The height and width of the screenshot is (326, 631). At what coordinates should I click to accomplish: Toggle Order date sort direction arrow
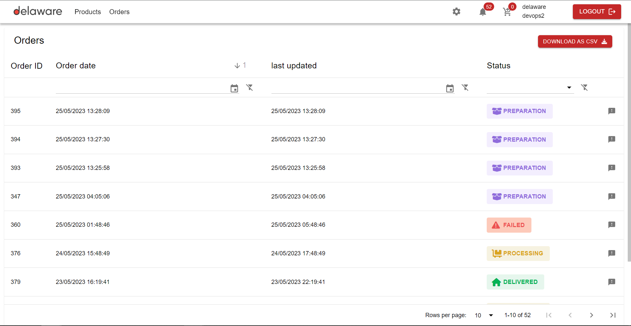tap(237, 66)
